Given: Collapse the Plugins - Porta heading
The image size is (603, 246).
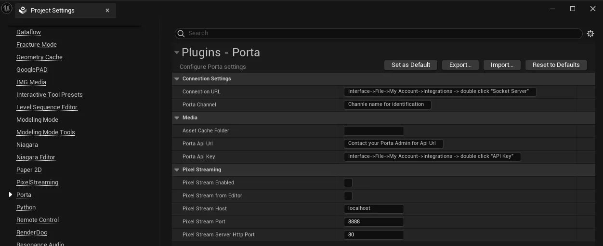Looking at the screenshot, I should [177, 52].
